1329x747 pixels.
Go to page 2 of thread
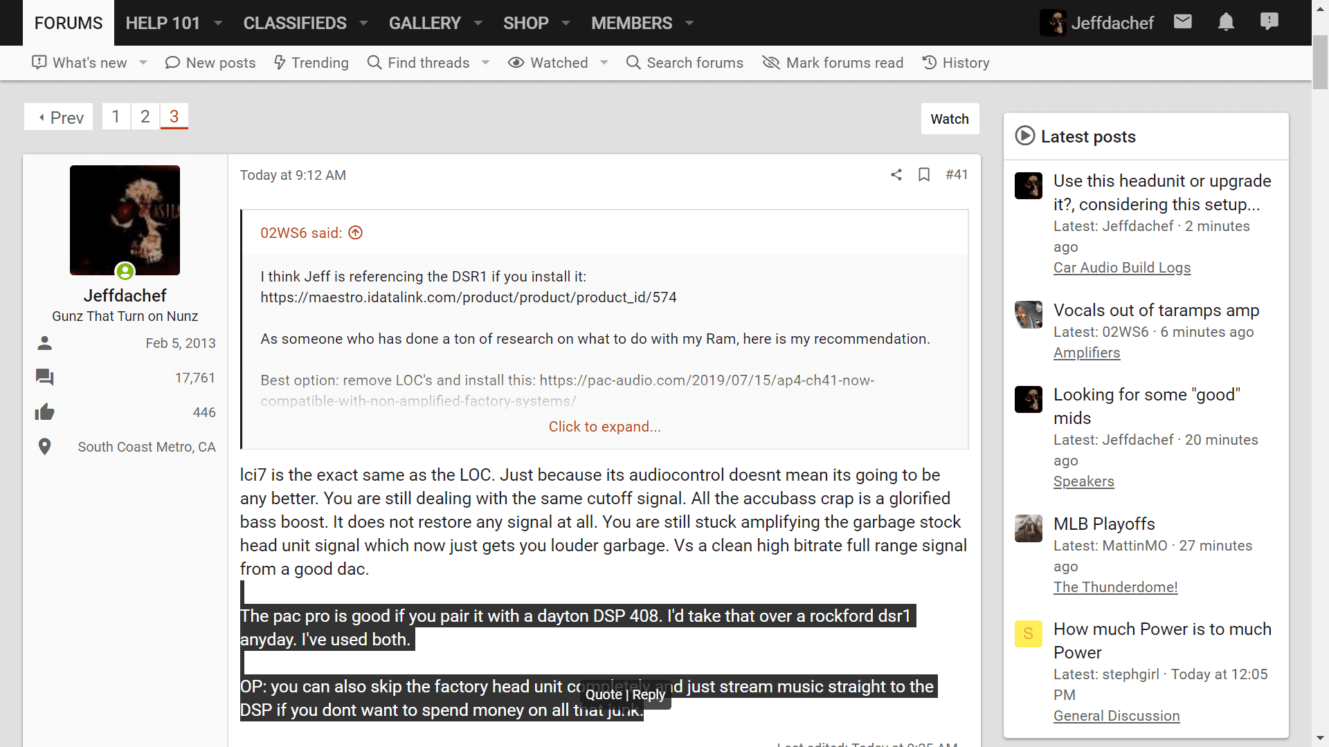pyautogui.click(x=145, y=116)
